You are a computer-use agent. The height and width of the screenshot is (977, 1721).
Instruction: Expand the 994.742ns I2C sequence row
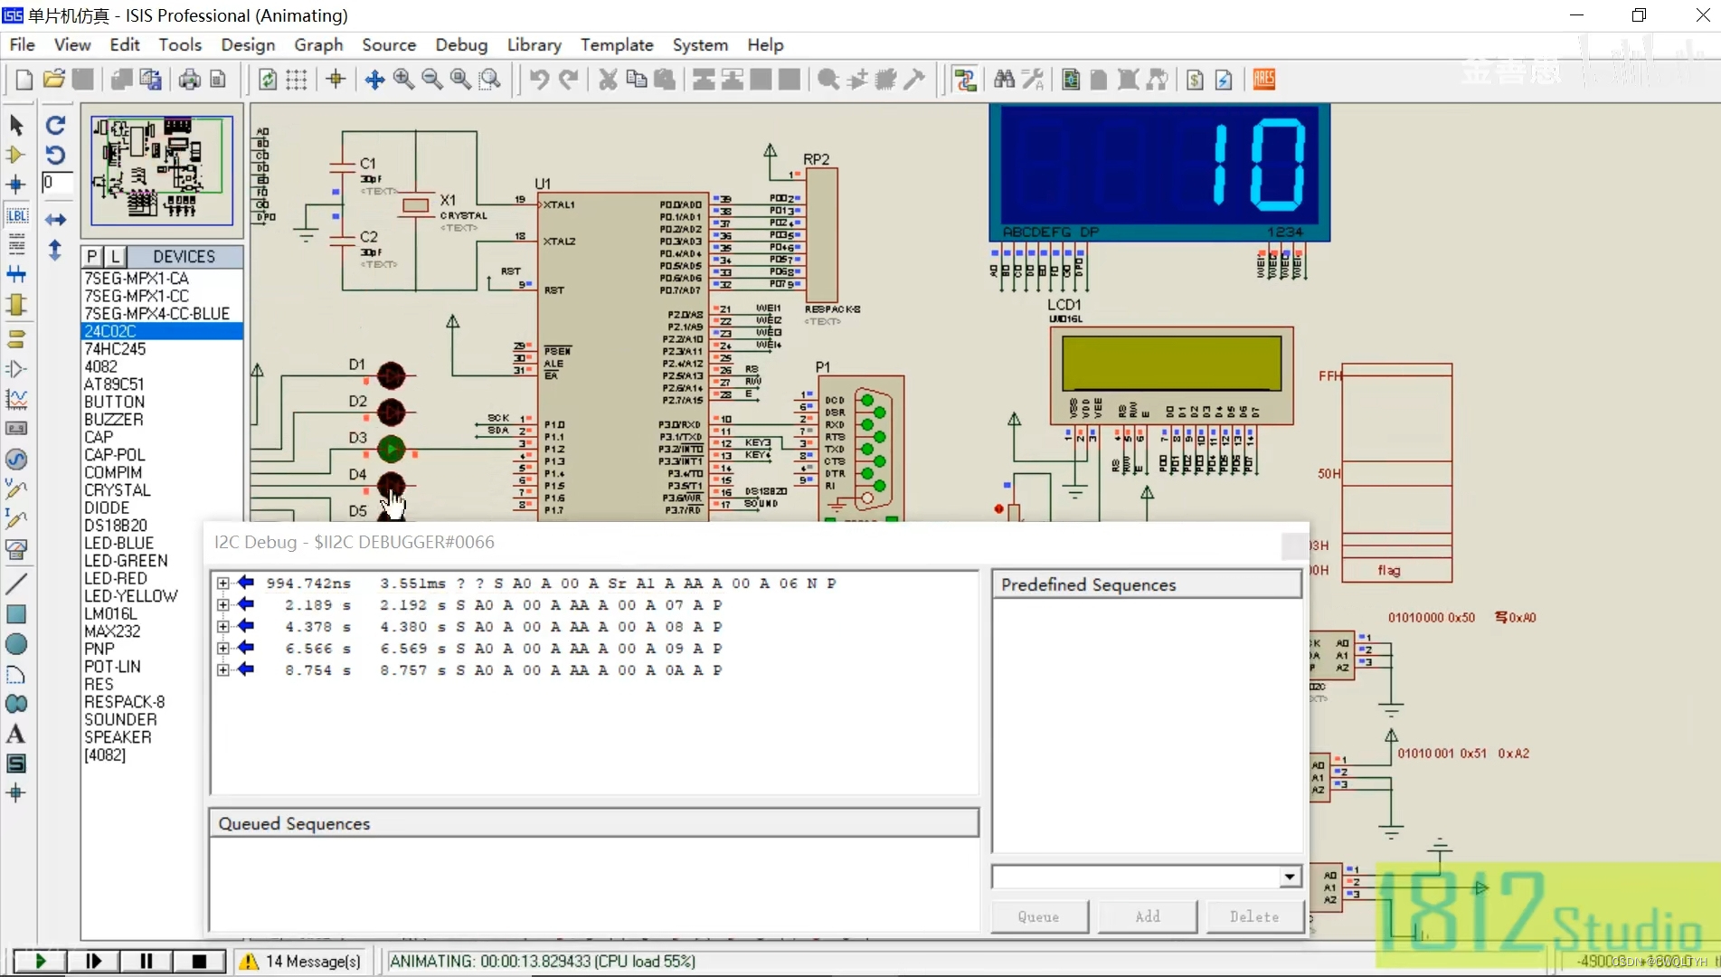[x=223, y=583]
